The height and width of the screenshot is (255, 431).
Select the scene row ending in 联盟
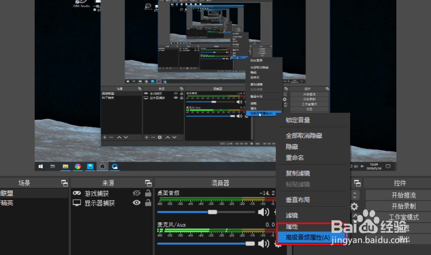point(34,193)
